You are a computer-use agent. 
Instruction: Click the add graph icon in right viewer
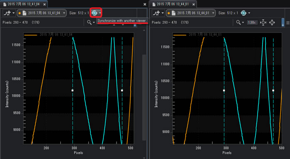coord(157,13)
